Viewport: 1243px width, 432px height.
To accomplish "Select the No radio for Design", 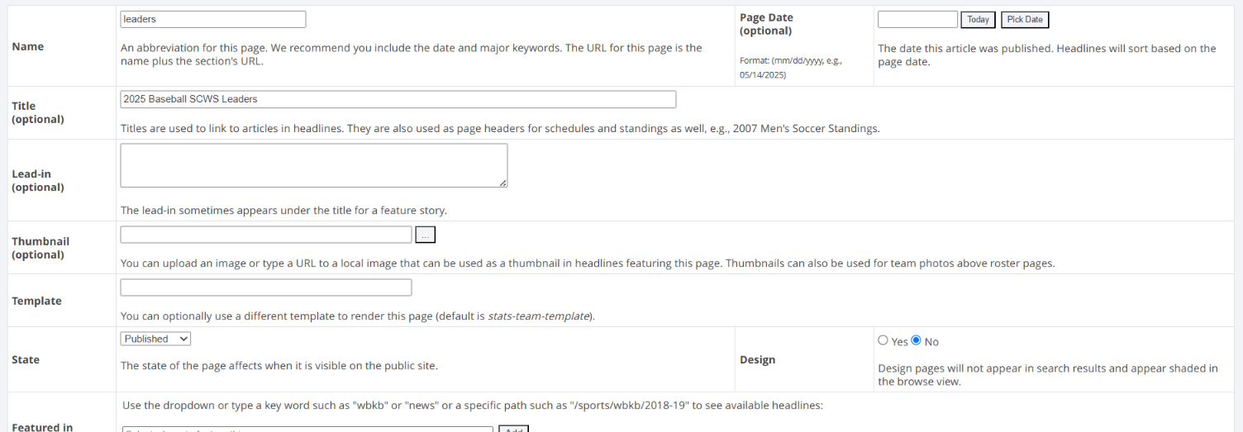I will [x=916, y=340].
